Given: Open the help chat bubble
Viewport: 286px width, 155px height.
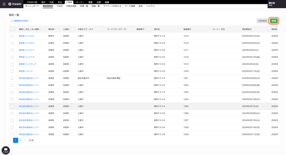Looking at the screenshot, I should pyautogui.click(x=6, y=150).
